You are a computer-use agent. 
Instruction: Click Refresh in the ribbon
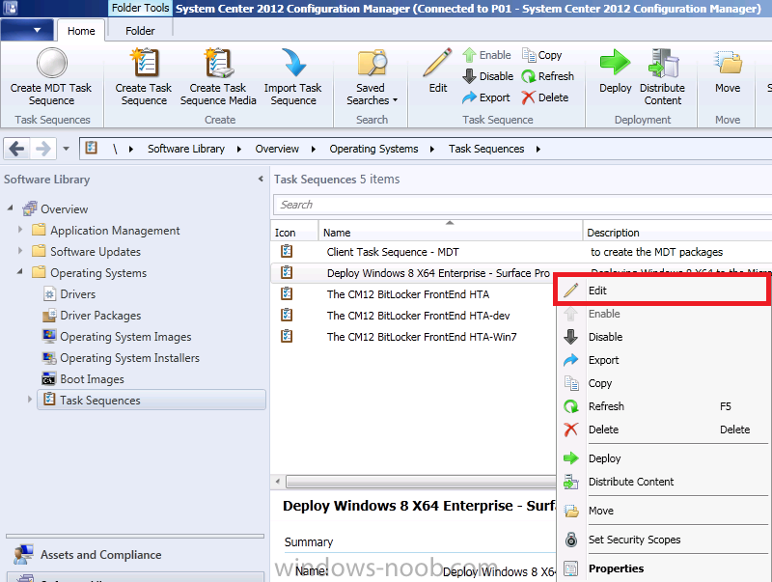point(547,76)
